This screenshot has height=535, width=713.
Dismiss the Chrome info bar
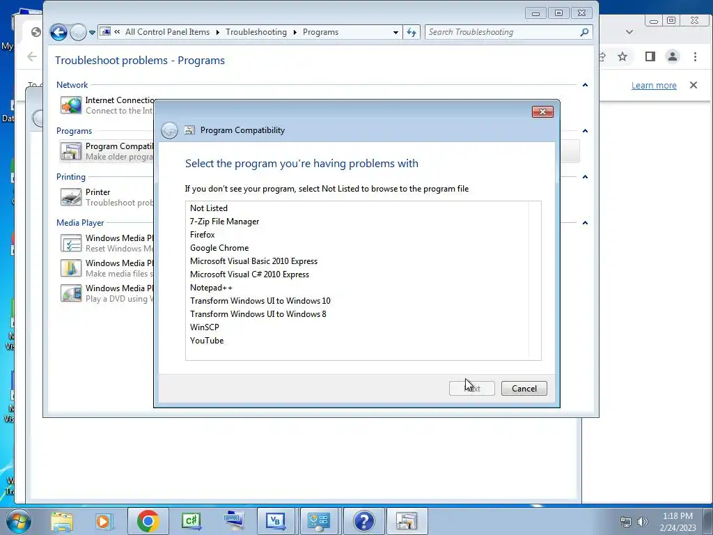(x=694, y=85)
